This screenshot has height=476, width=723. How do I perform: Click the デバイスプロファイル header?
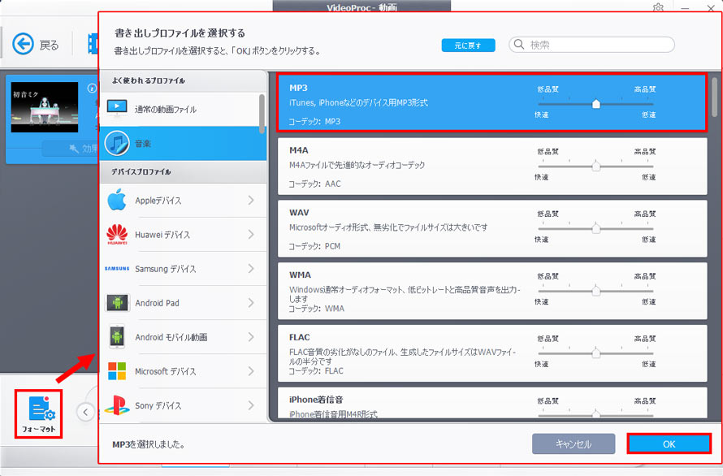pos(183,171)
